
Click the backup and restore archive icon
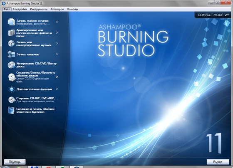pos(11,33)
